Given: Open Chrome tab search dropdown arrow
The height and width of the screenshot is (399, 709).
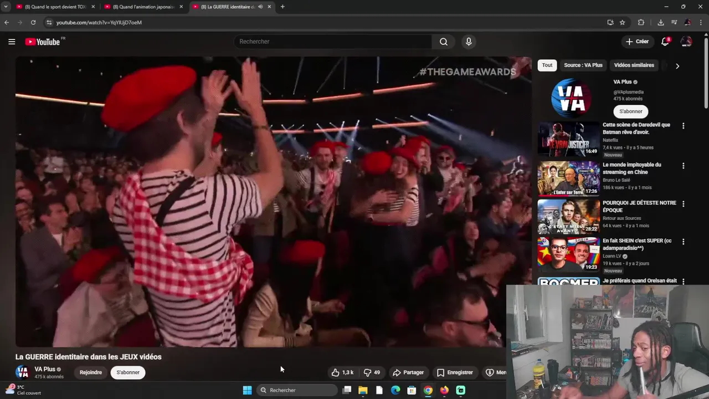Looking at the screenshot, I should (x=6, y=7).
